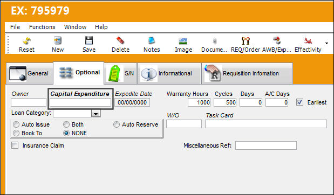
Task: Select the Book To radio button
Action: coord(16,133)
